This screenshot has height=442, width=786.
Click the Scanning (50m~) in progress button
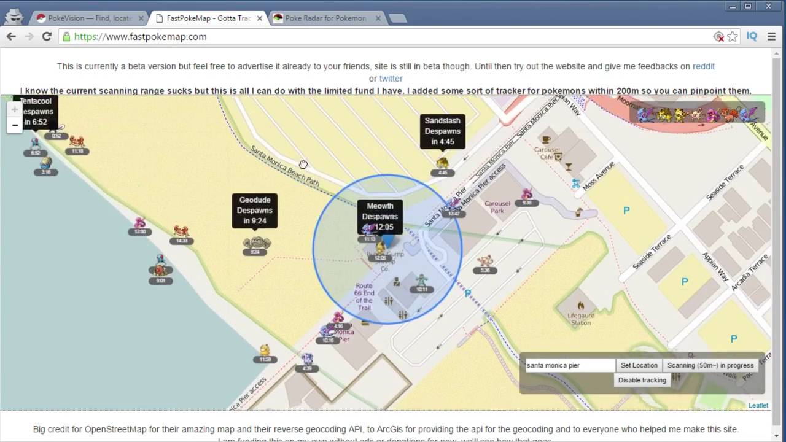710,365
